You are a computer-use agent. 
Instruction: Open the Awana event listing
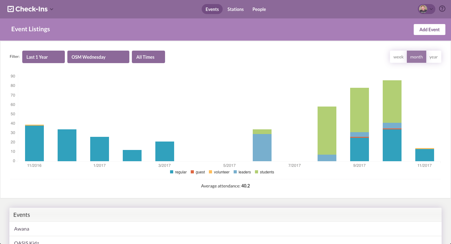click(22, 229)
